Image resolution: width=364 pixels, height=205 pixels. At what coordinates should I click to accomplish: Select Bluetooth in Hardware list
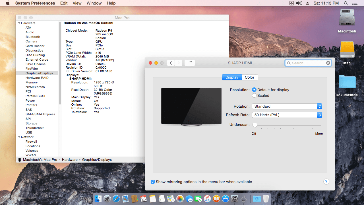33,37
